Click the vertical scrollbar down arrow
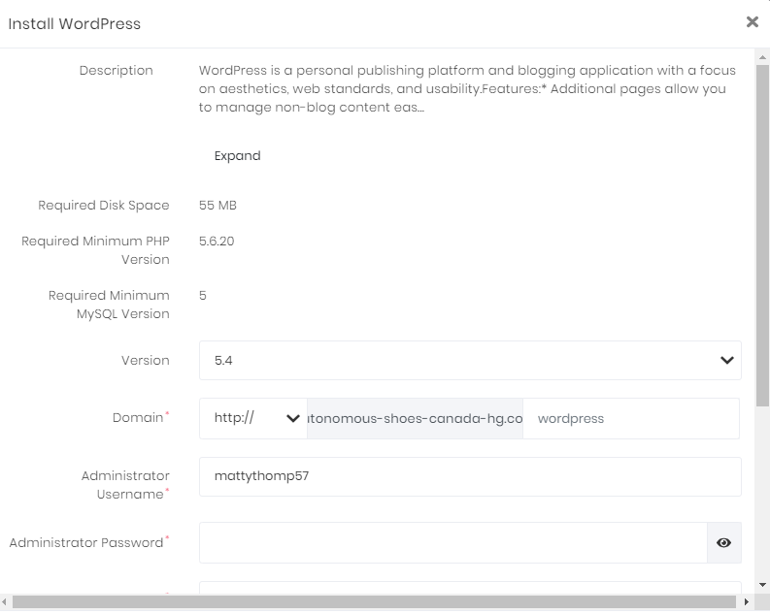The height and width of the screenshot is (614, 770). tap(762, 585)
